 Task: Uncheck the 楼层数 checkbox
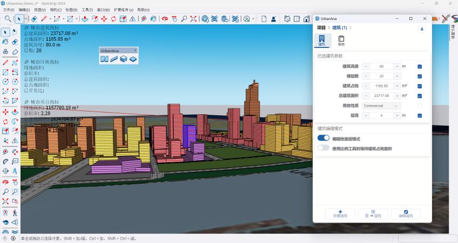(x=420, y=77)
